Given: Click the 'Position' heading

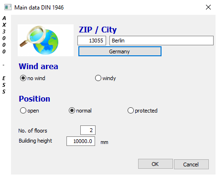Looking at the screenshot, I should tap(34, 99).
